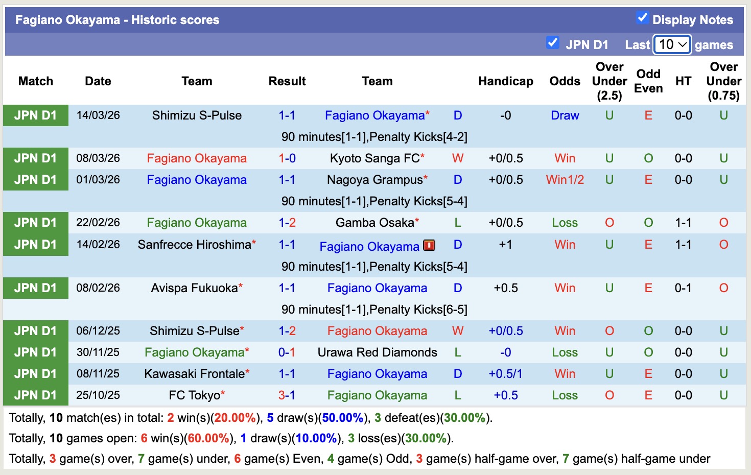This screenshot has width=751, height=475.
Task: Click the Win1/2 odds result for Nagoya Grampus match
Action: [565, 179]
